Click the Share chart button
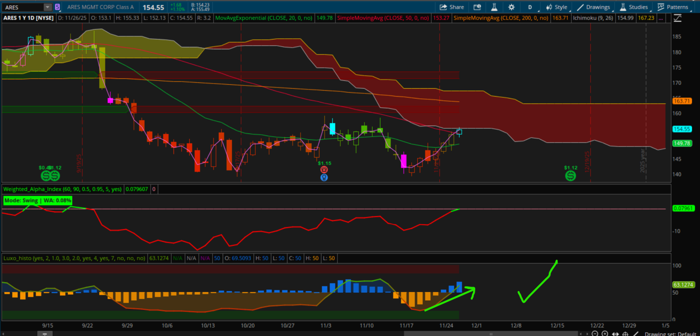 [x=452, y=7]
